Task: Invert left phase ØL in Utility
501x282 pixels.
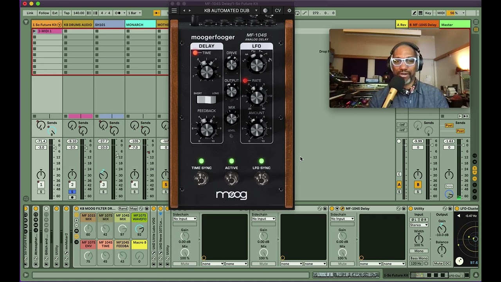Action: pyautogui.click(x=414, y=220)
